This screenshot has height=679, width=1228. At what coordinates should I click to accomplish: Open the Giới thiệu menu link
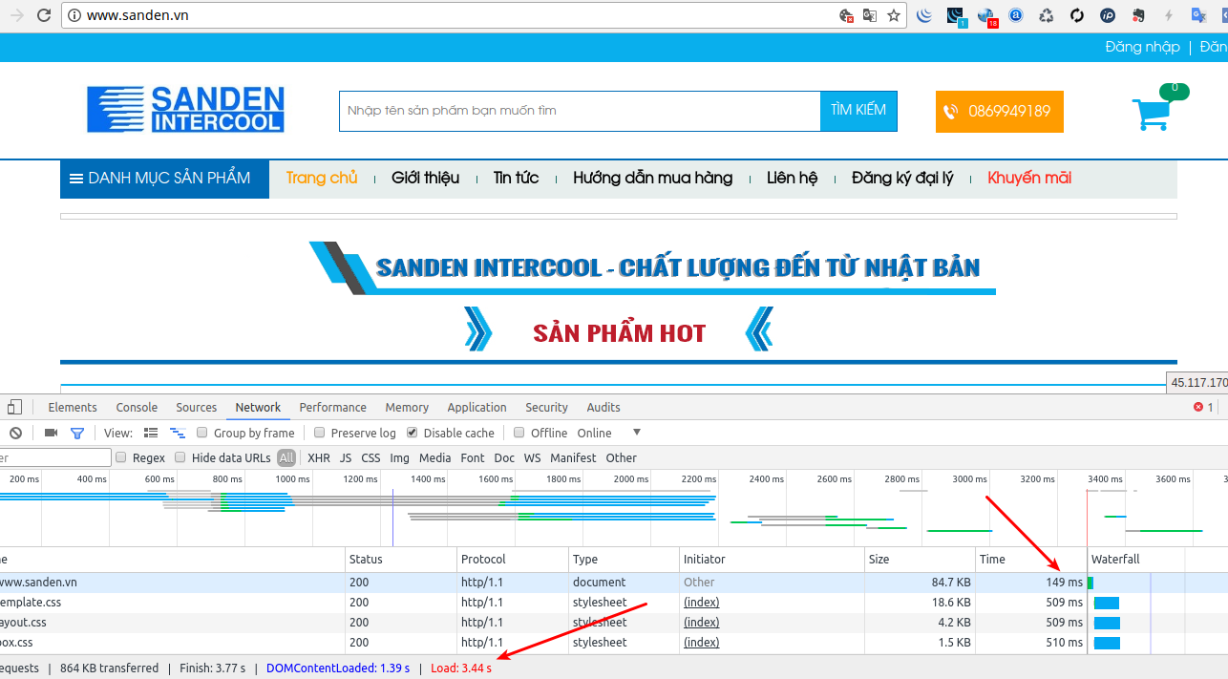pyautogui.click(x=425, y=178)
